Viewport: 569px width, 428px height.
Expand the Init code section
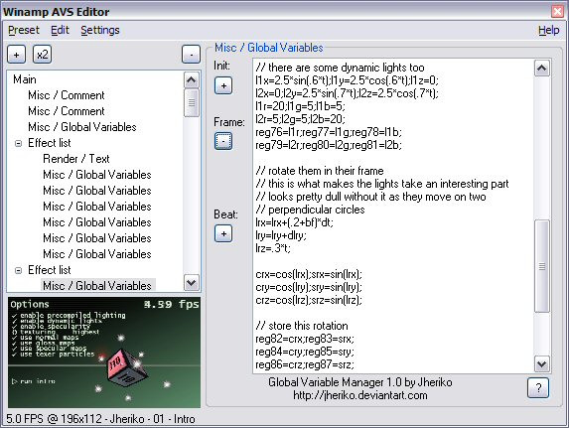click(x=223, y=86)
